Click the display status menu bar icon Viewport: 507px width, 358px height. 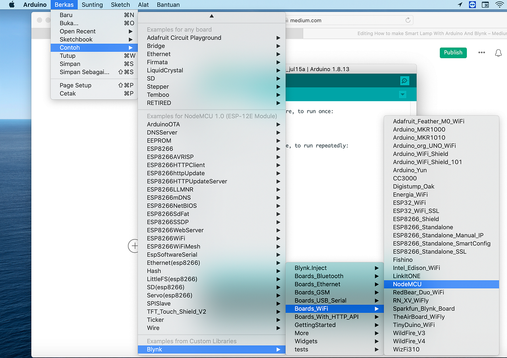485,5
